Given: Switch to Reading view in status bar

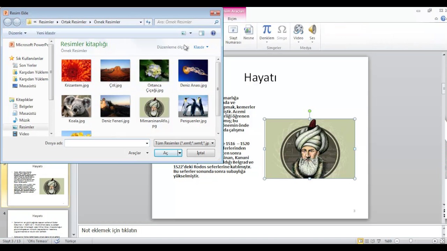Looking at the screenshot, I should point(373,241).
